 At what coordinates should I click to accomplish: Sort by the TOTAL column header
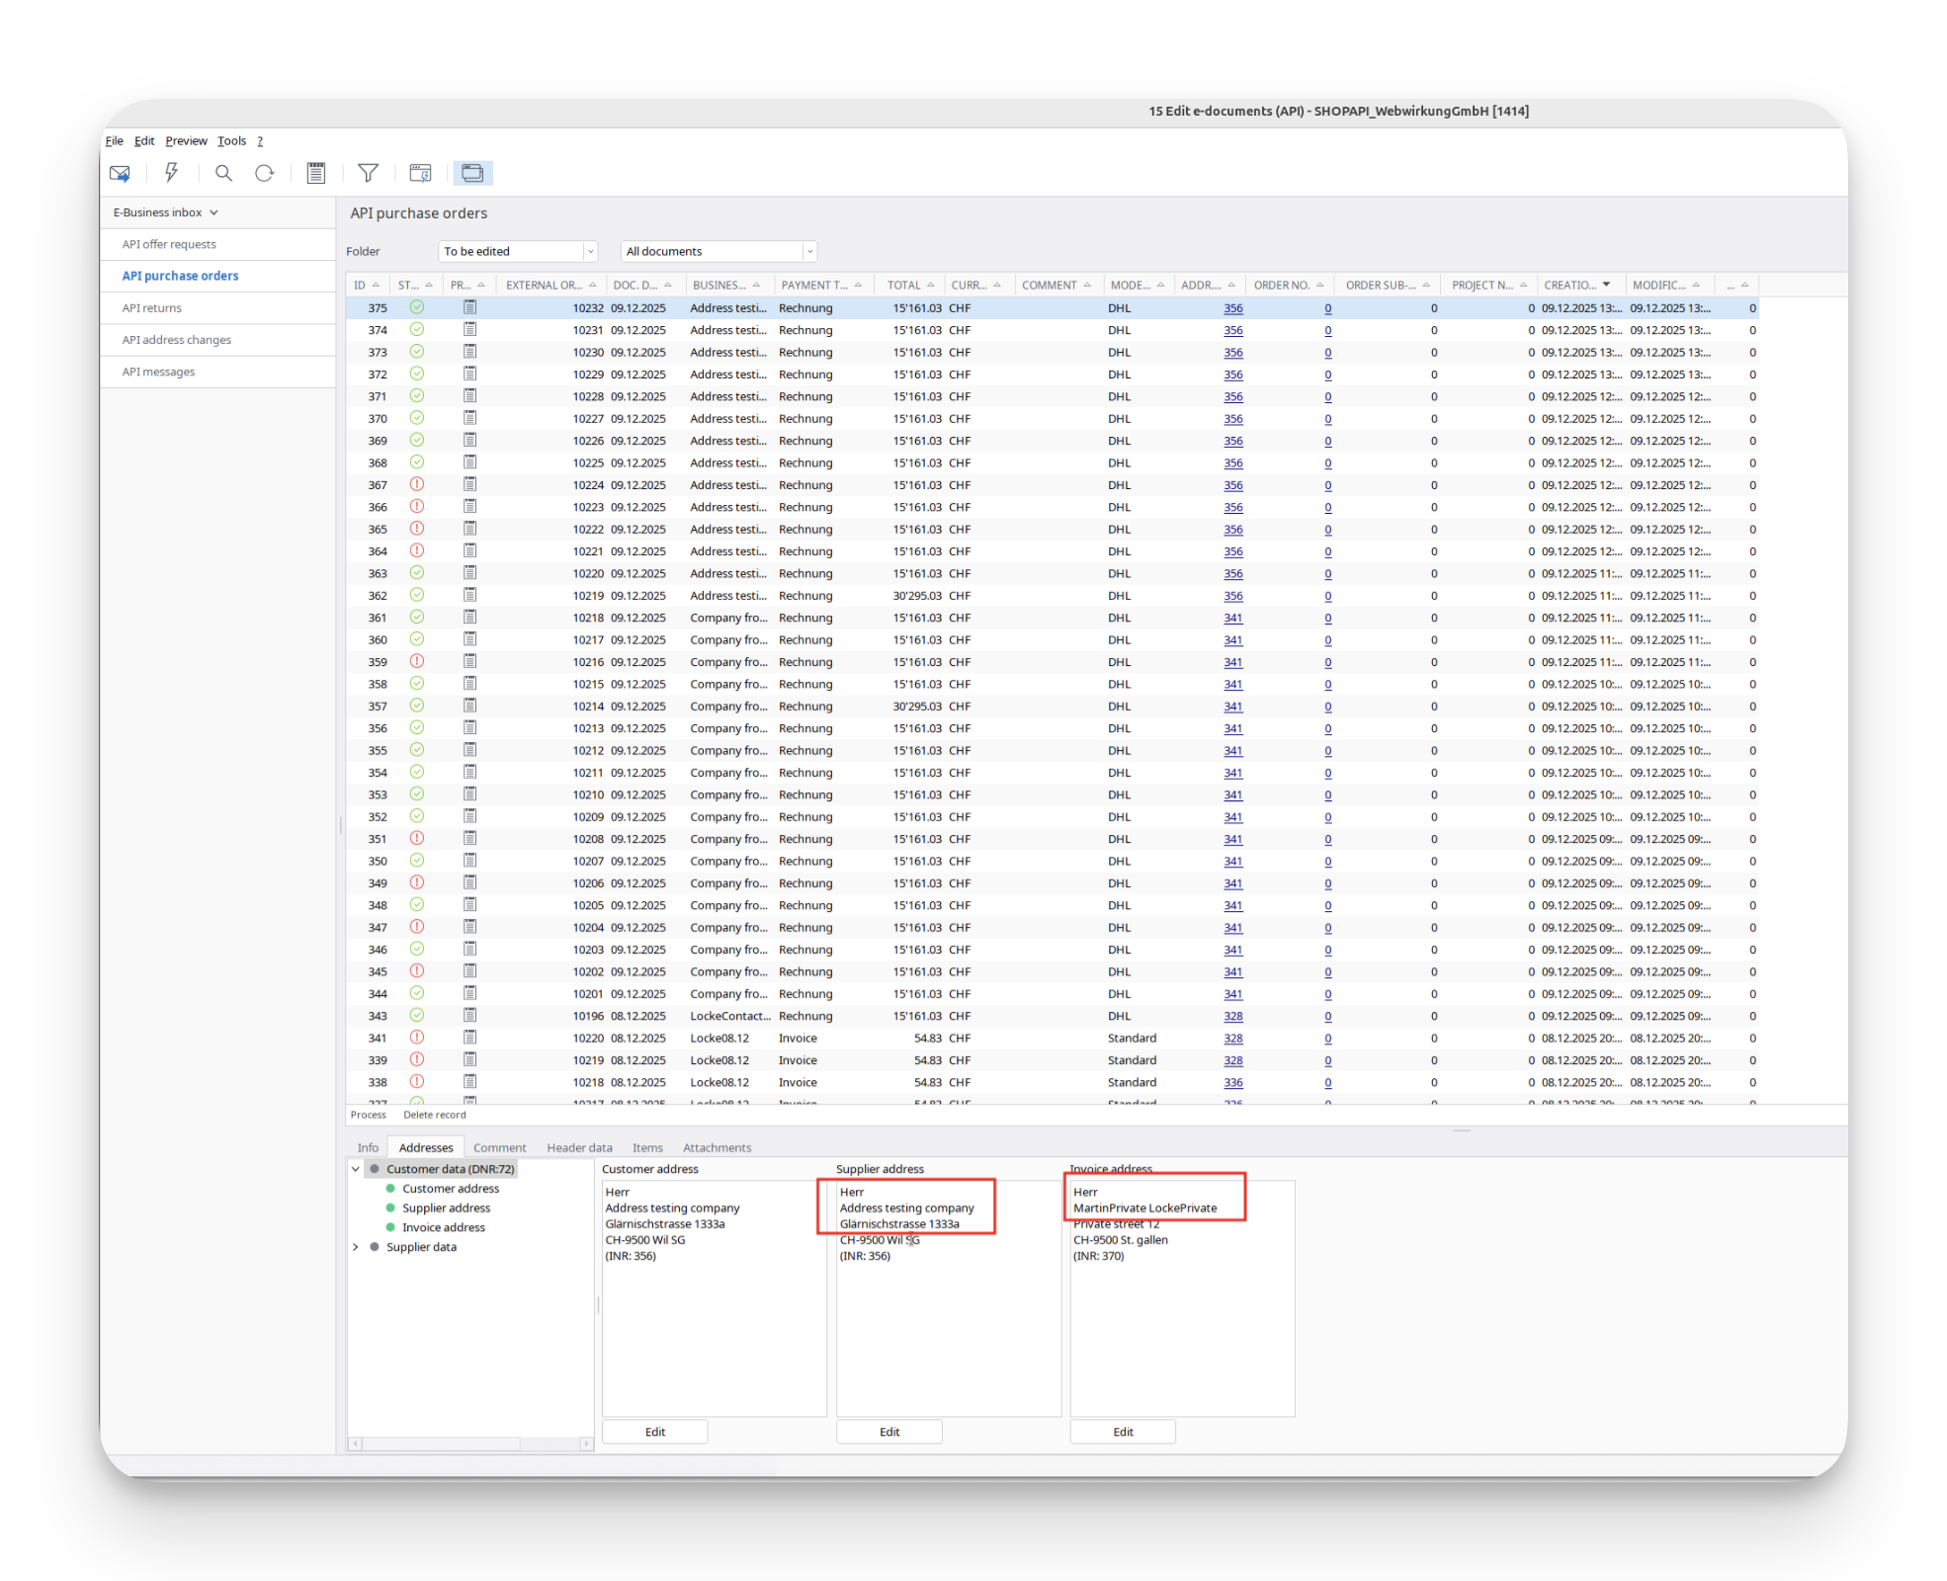[903, 286]
